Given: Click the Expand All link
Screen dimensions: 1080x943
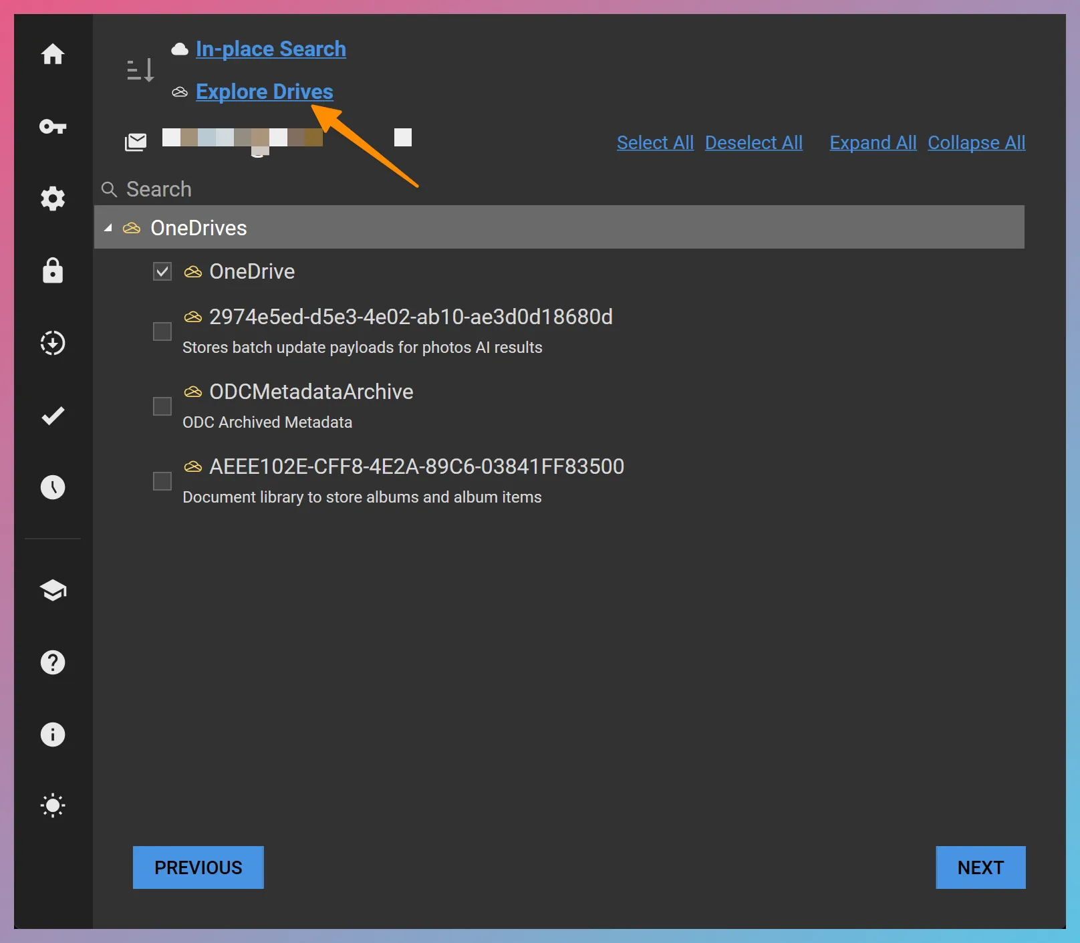Looking at the screenshot, I should tap(873, 143).
